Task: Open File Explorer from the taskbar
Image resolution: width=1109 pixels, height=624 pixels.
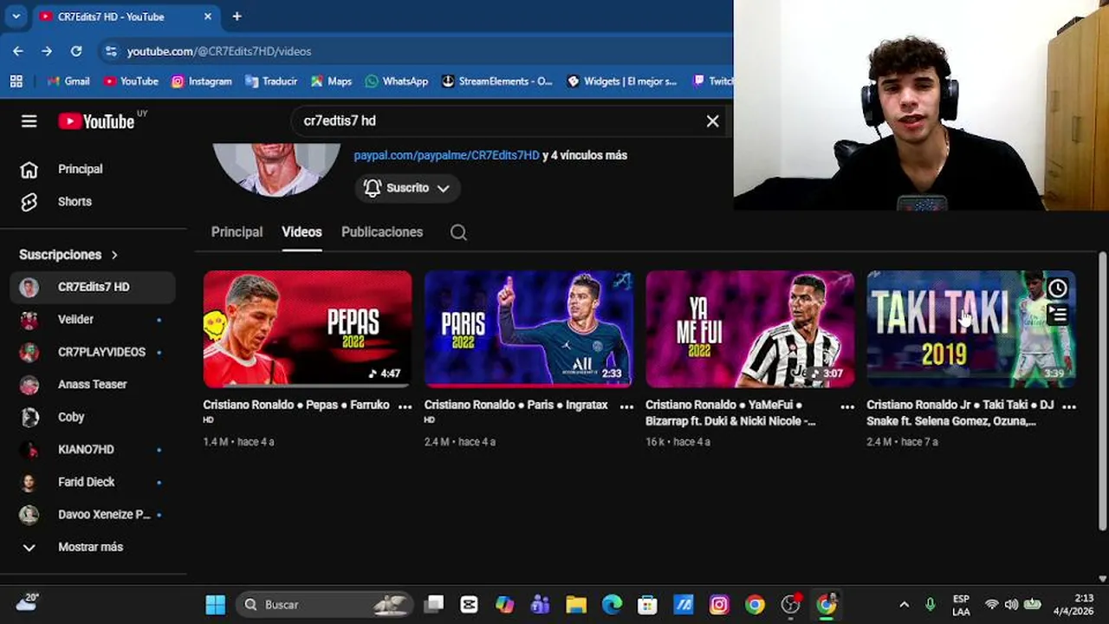Action: click(x=576, y=605)
